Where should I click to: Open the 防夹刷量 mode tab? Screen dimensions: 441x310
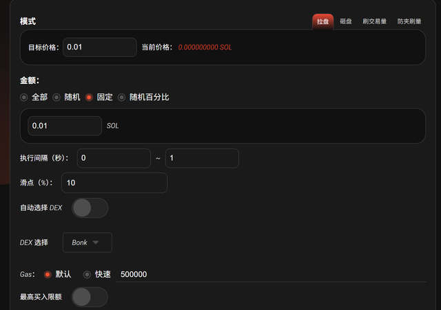[409, 21]
